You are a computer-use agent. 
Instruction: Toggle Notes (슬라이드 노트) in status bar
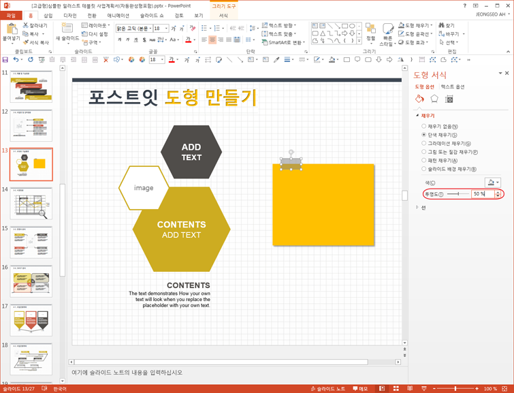pos(328,389)
